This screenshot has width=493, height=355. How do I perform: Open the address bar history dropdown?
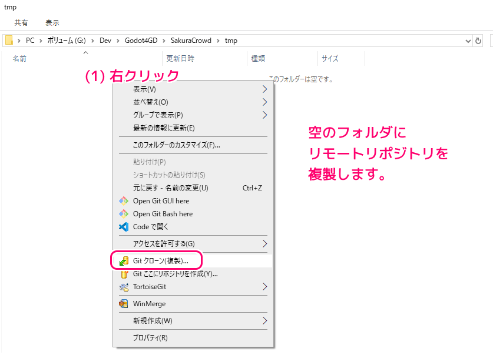pos(468,41)
